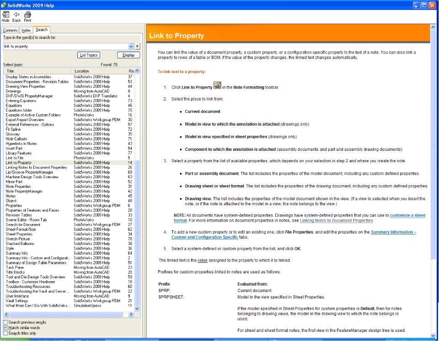Select Entering Equations topic
The width and height of the screenshot is (439, 341).
pyautogui.click(x=21, y=101)
